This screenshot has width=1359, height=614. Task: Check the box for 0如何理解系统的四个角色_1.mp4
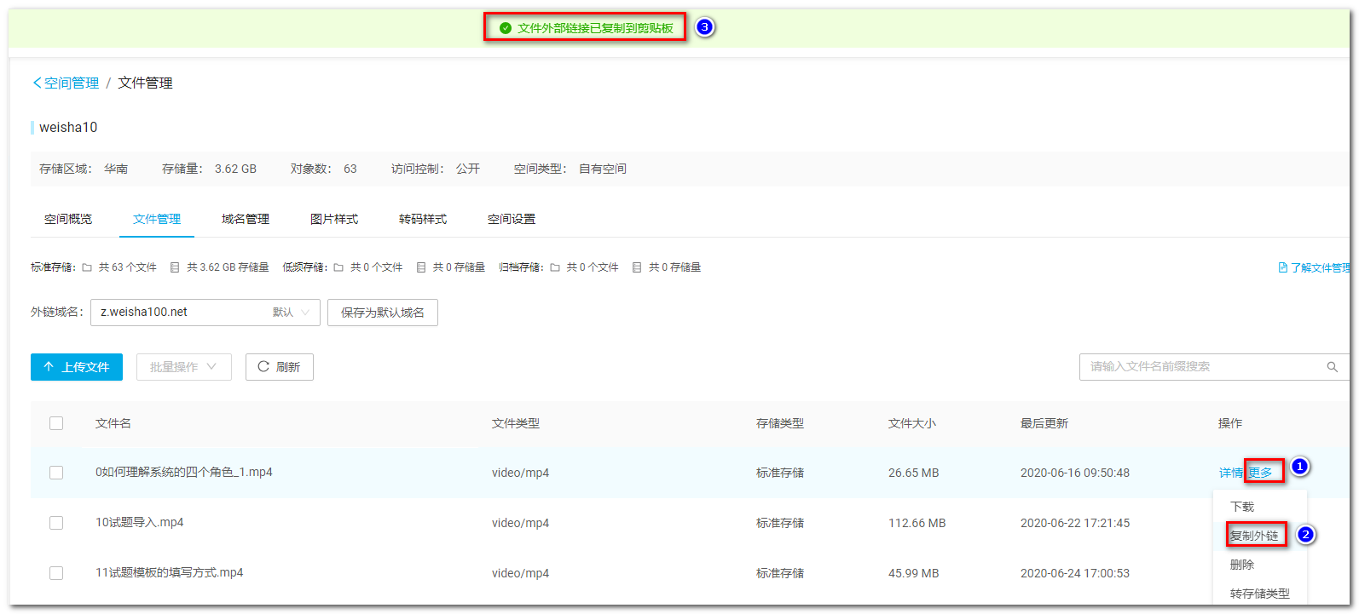pos(56,473)
